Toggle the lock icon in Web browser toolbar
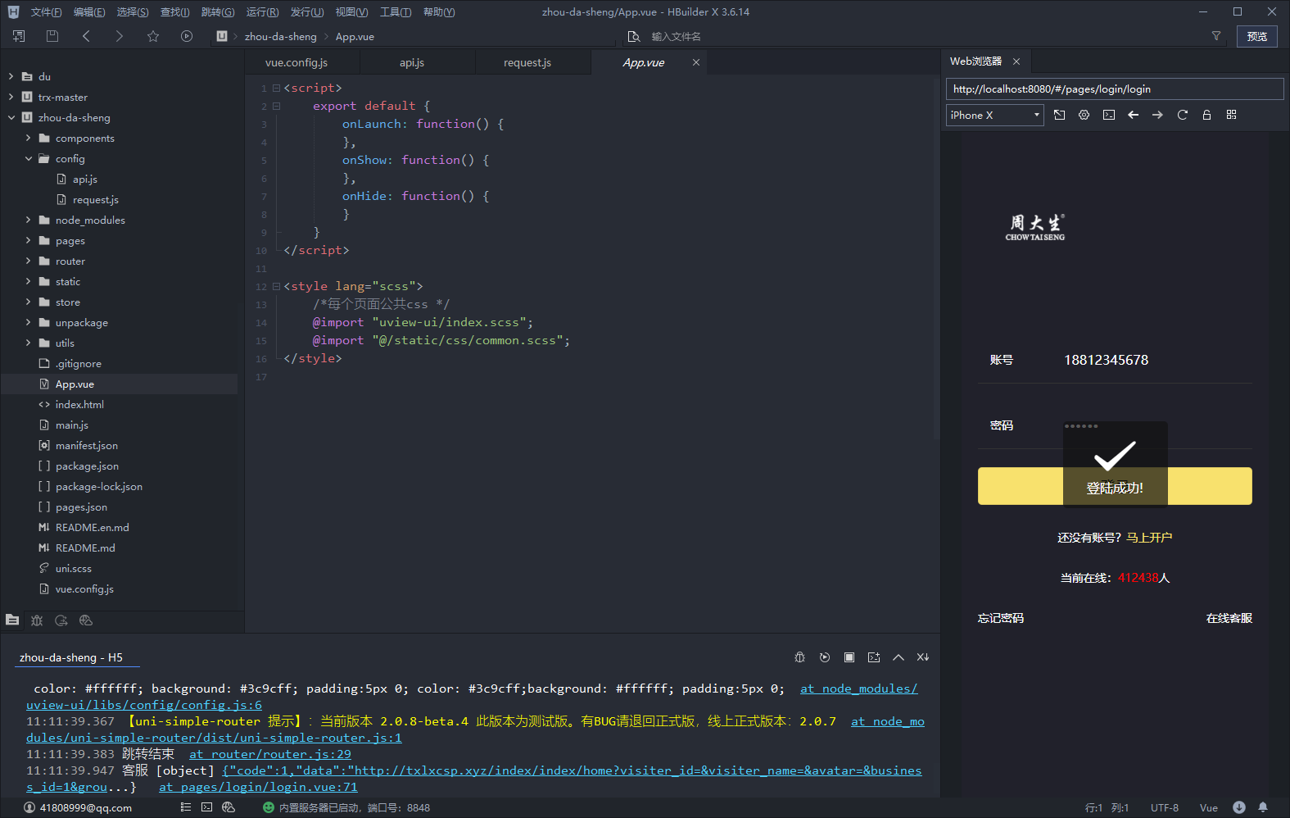Image resolution: width=1290 pixels, height=818 pixels. pyautogui.click(x=1206, y=115)
